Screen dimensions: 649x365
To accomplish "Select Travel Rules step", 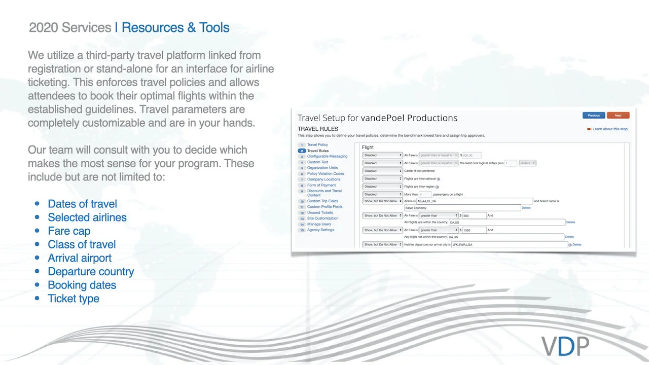I will (x=318, y=151).
